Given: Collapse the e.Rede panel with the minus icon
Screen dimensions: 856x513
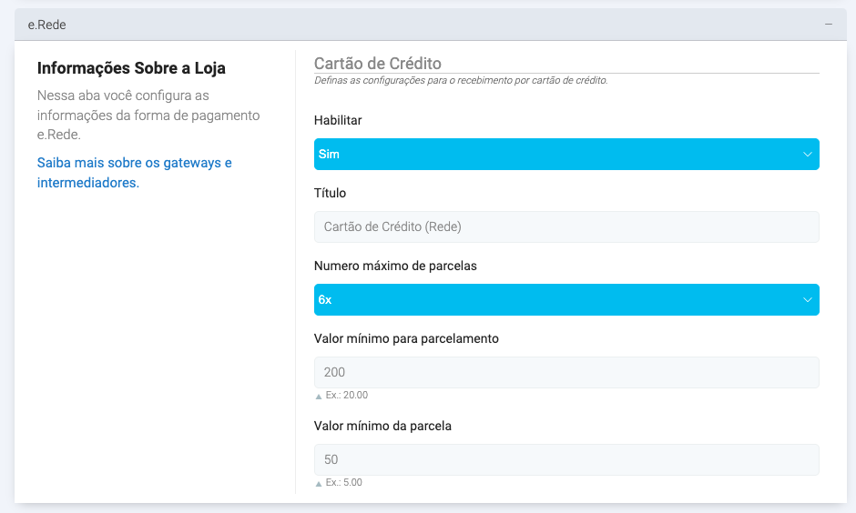Looking at the screenshot, I should pos(829,25).
